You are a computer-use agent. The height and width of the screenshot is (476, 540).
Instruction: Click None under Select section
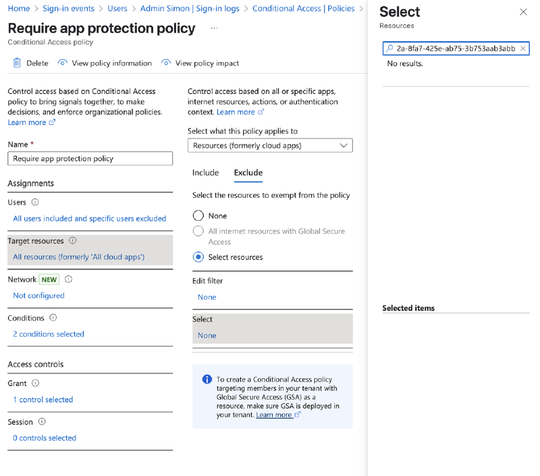(207, 336)
